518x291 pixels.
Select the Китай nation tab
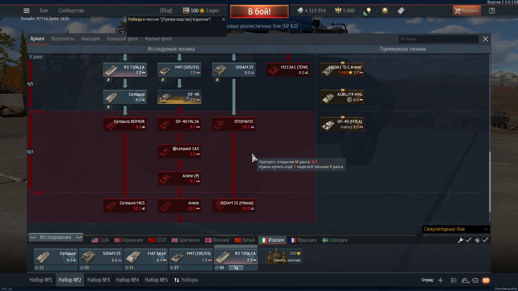(x=245, y=240)
